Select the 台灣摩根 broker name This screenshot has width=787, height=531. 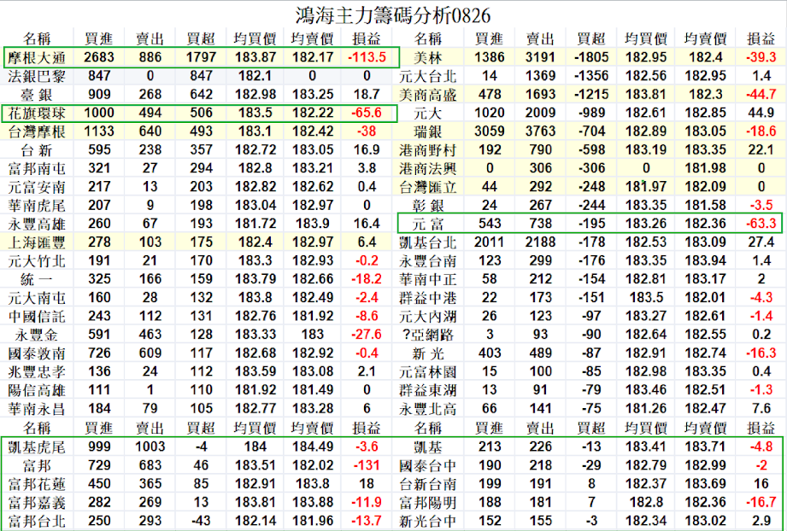[x=37, y=131]
